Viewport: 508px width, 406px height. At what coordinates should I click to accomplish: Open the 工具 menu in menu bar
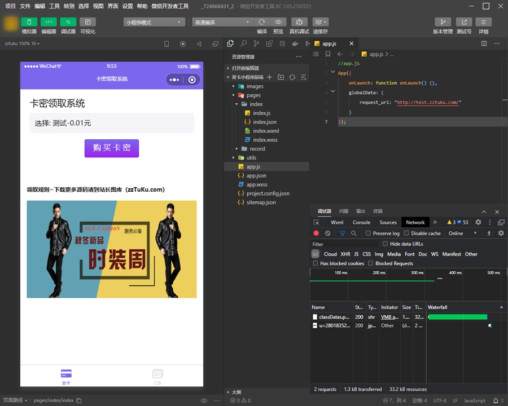pyautogui.click(x=54, y=6)
